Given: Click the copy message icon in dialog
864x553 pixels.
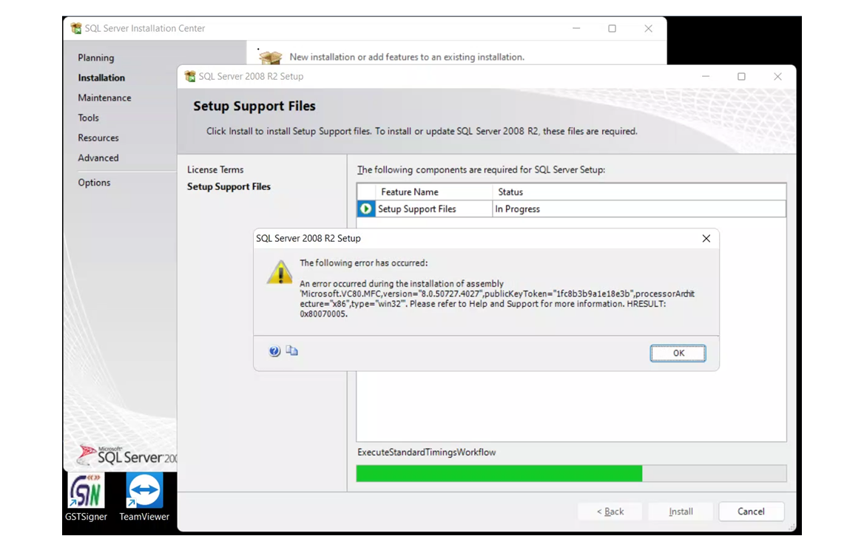Looking at the screenshot, I should (292, 351).
